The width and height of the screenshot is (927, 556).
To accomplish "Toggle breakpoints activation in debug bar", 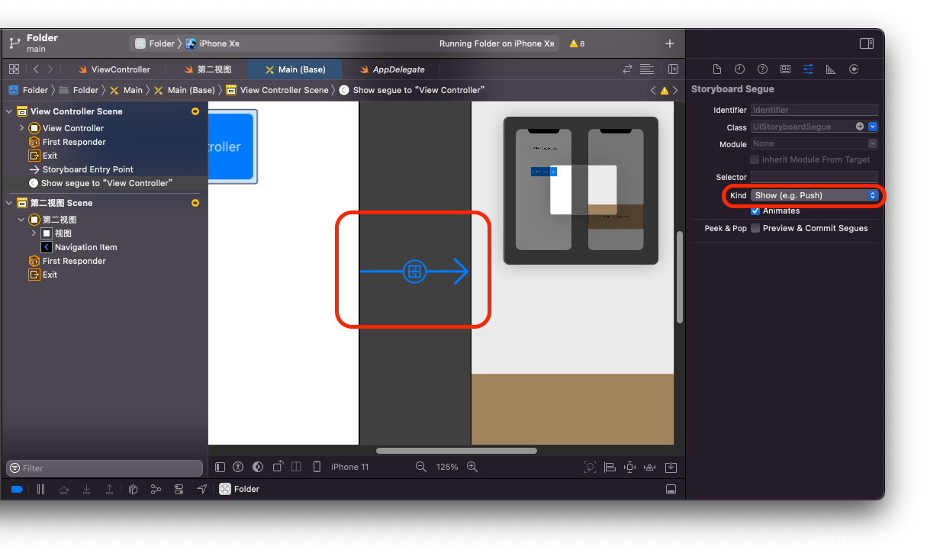I will [17, 489].
